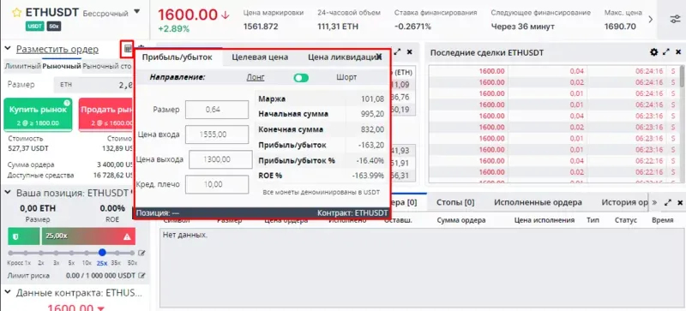Expand the orders panel with arrows icon
This screenshot has height=311, width=686.
pyautogui.click(x=667, y=203)
